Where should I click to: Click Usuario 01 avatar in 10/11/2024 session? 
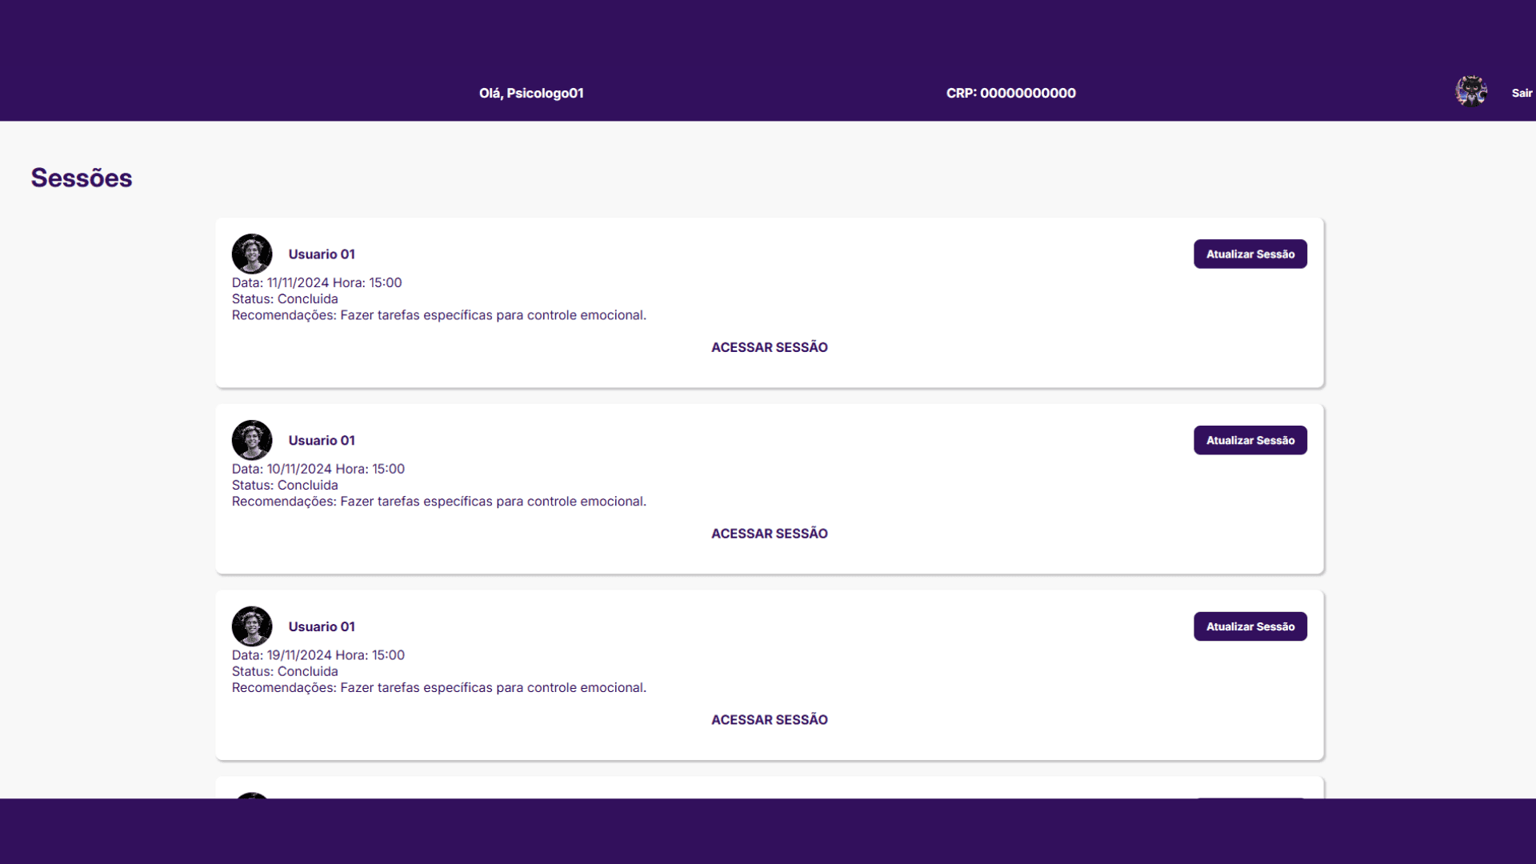coord(252,440)
